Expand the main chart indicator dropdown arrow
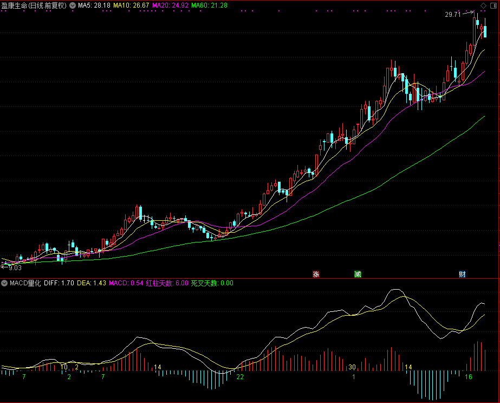500x403 pixels. (x=72, y=5)
